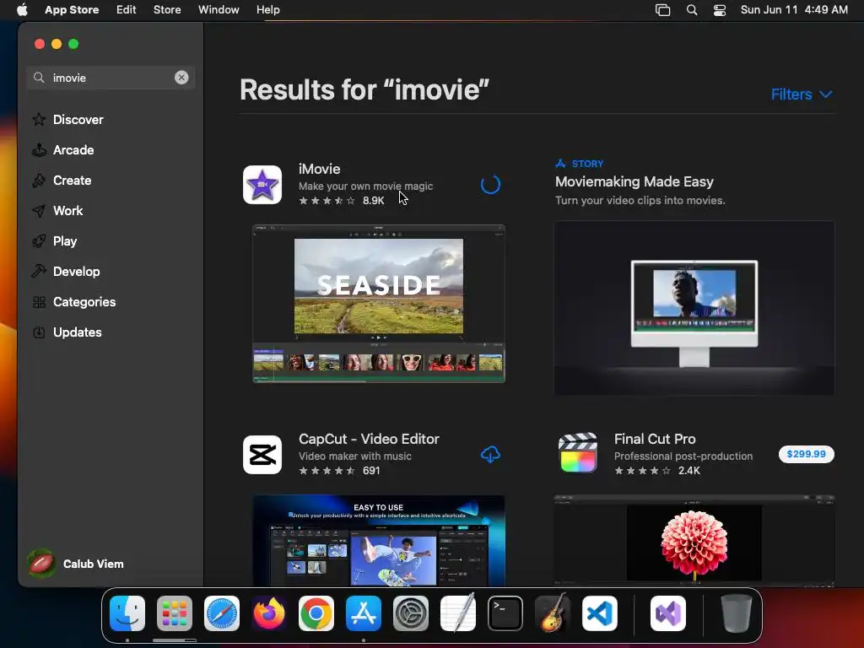This screenshot has width=864, height=648.
Task: Open the Help menu
Action: point(267,10)
